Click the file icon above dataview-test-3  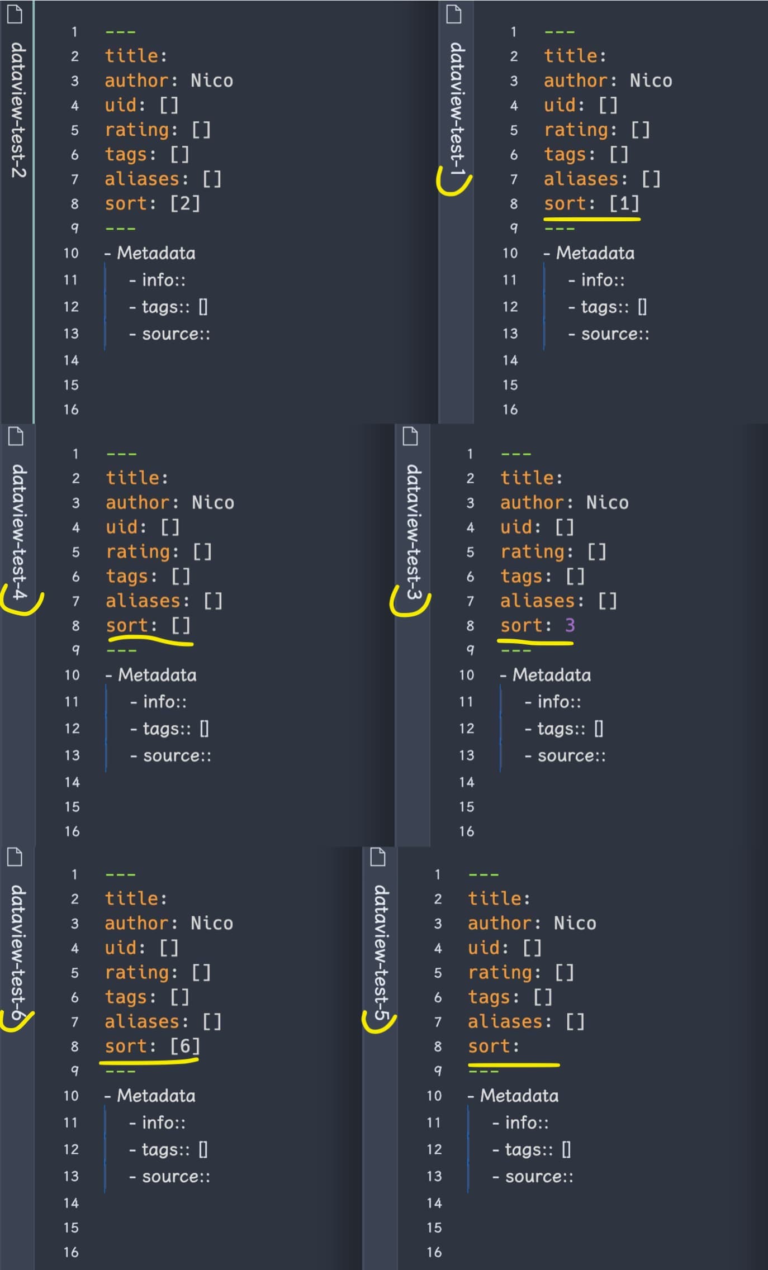[x=411, y=436]
